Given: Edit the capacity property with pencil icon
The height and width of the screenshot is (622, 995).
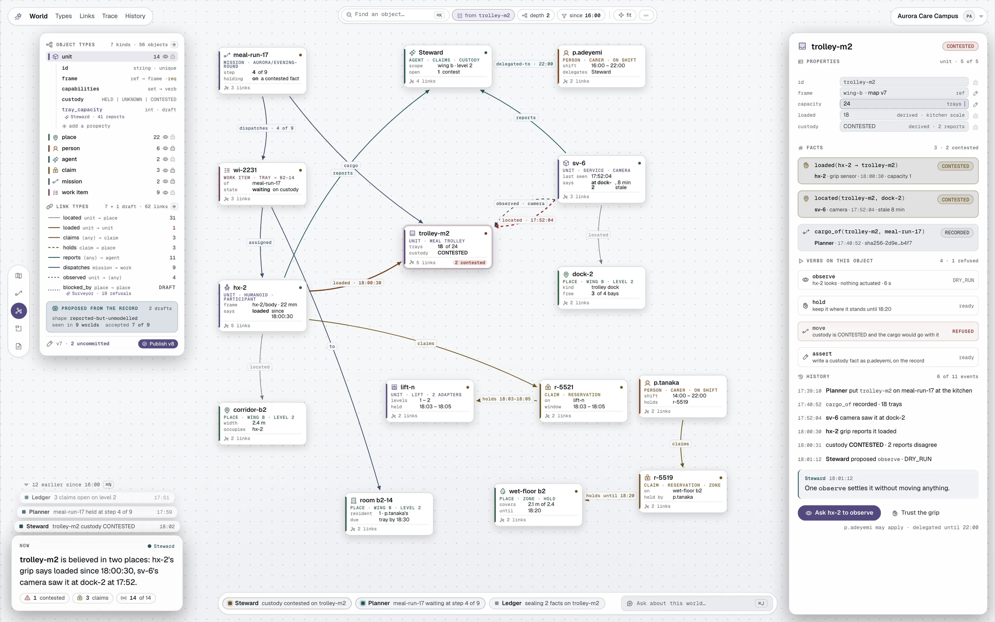Looking at the screenshot, I should [975, 104].
